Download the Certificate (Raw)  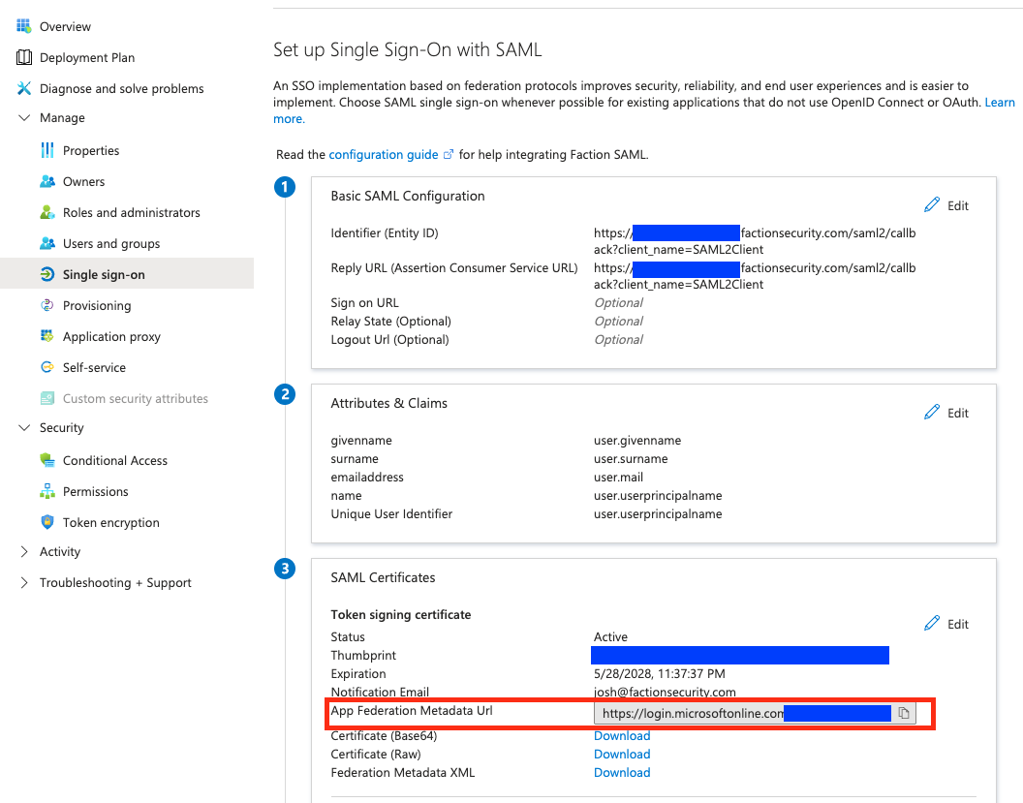622,754
